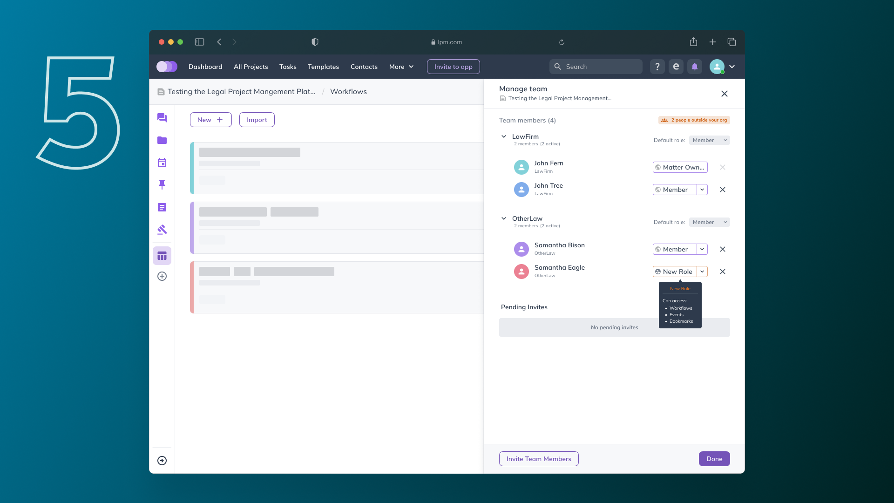Open Templates menu item
The image size is (894, 503).
323,67
